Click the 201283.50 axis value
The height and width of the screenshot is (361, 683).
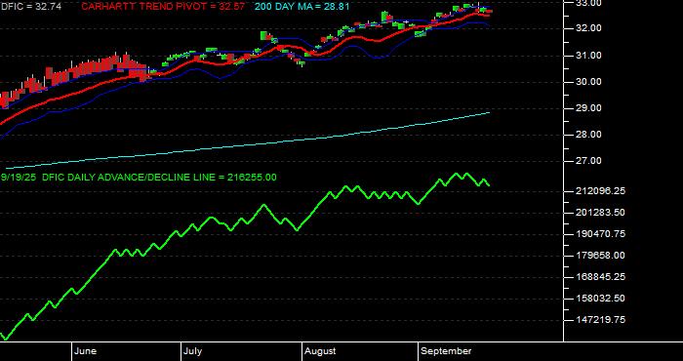(601, 212)
